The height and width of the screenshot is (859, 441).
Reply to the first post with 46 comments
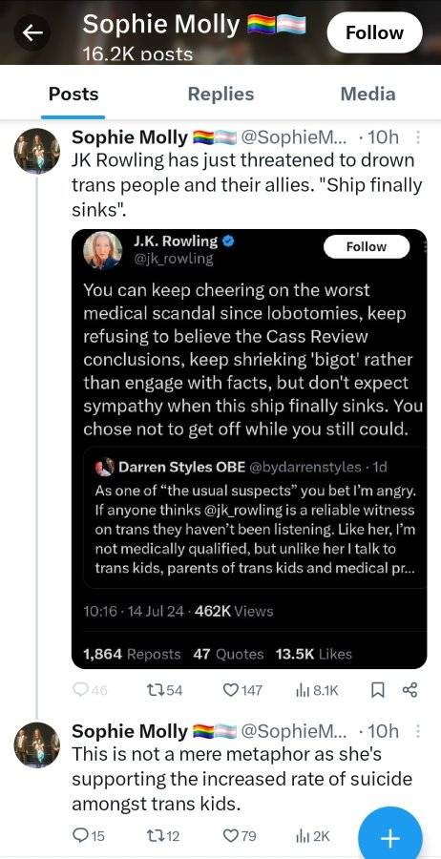pyautogui.click(x=90, y=690)
